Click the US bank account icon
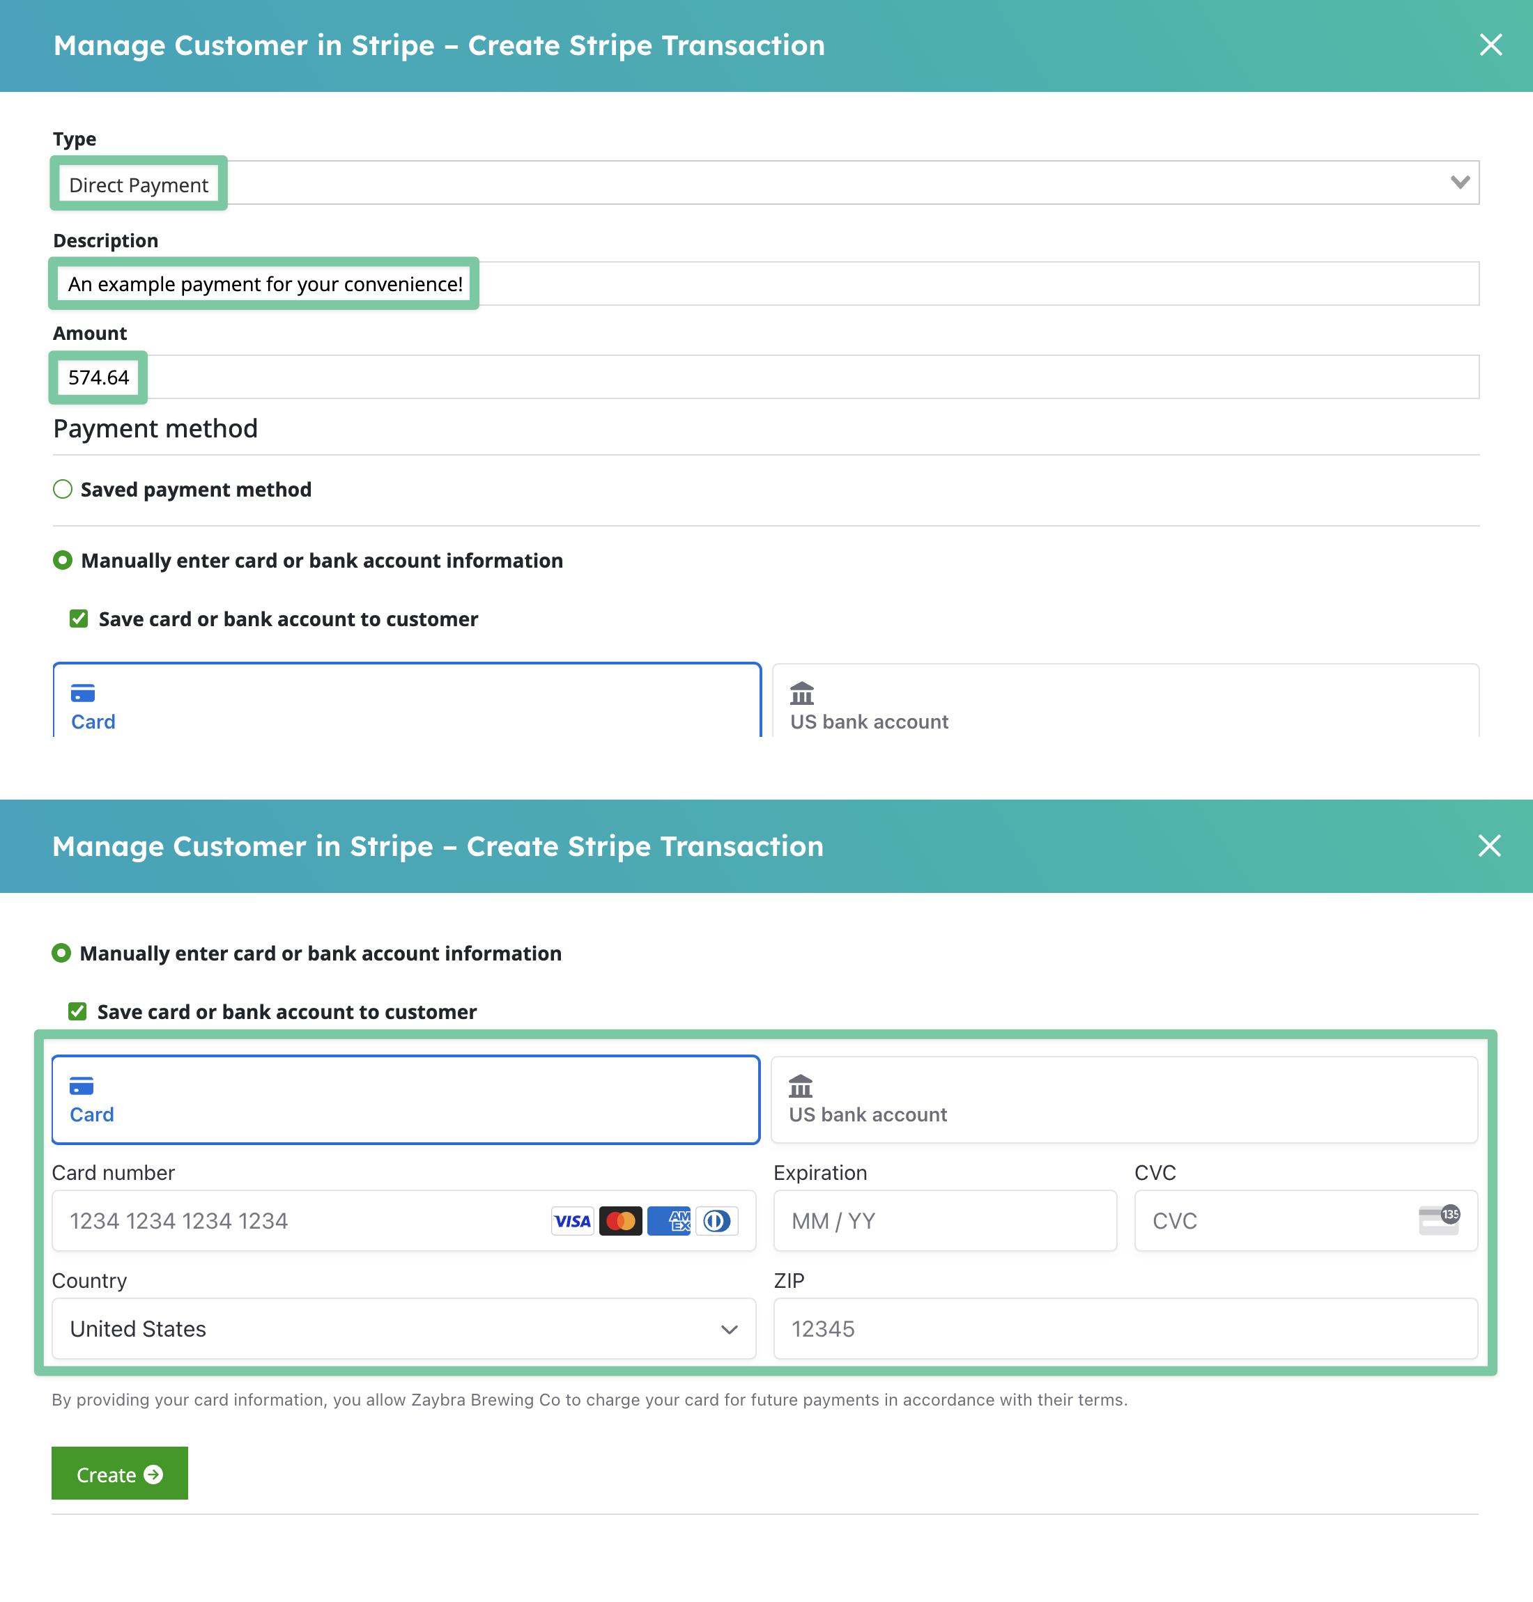This screenshot has height=1602, width=1533. click(x=801, y=694)
